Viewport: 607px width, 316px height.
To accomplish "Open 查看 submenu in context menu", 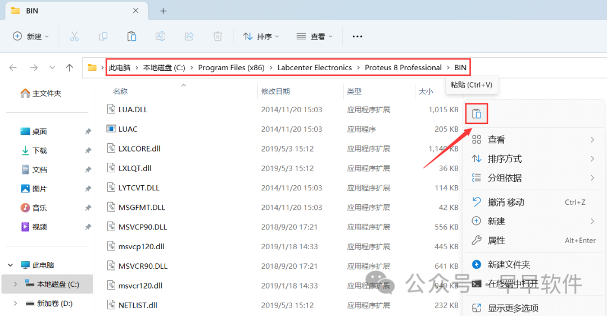I will coord(534,140).
